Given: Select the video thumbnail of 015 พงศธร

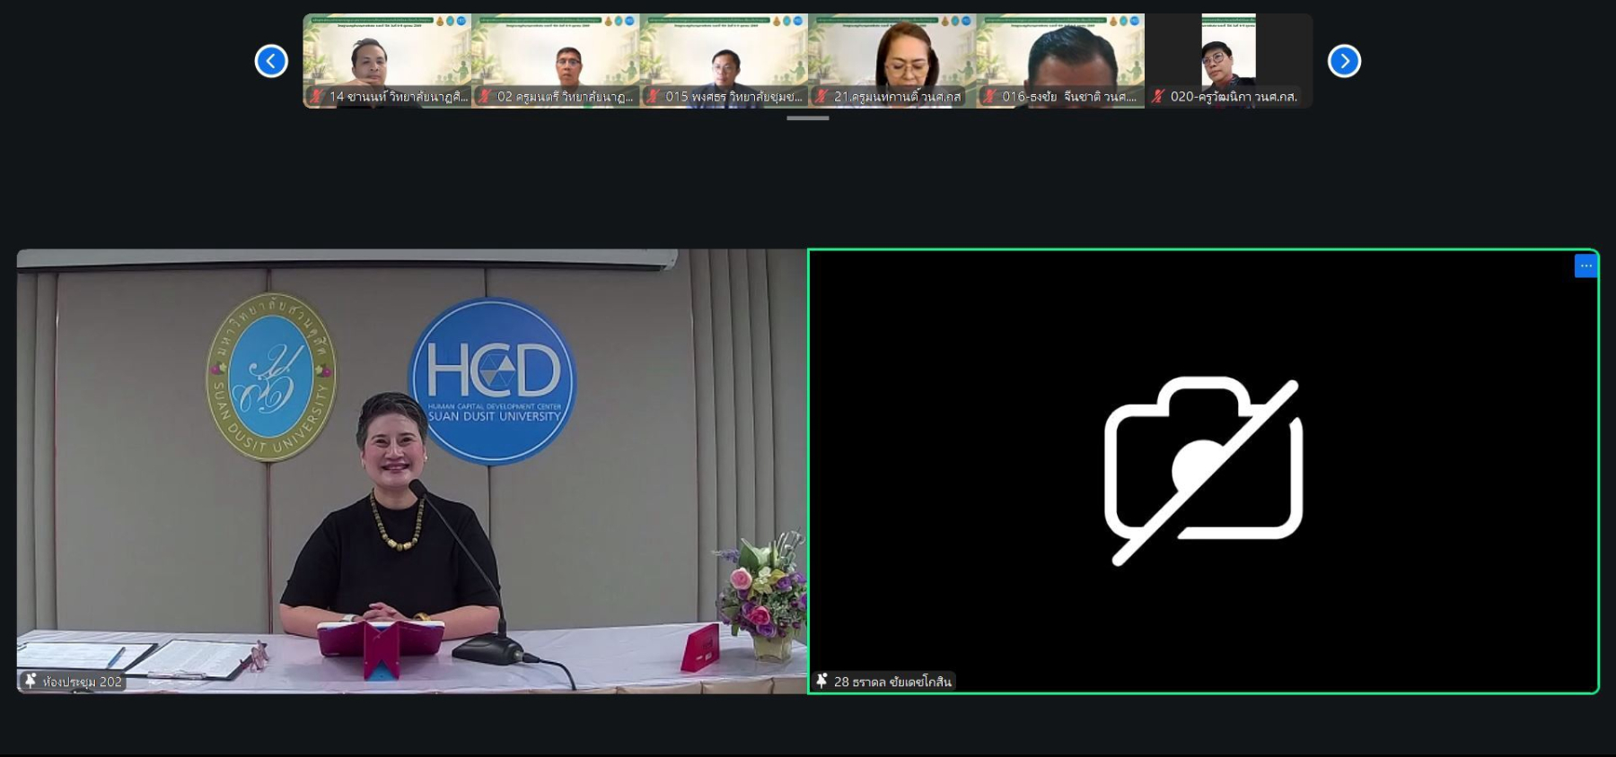Looking at the screenshot, I should (724, 60).
